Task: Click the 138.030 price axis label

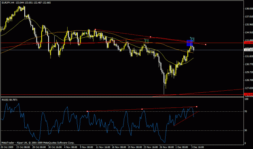Action: [249, 9]
